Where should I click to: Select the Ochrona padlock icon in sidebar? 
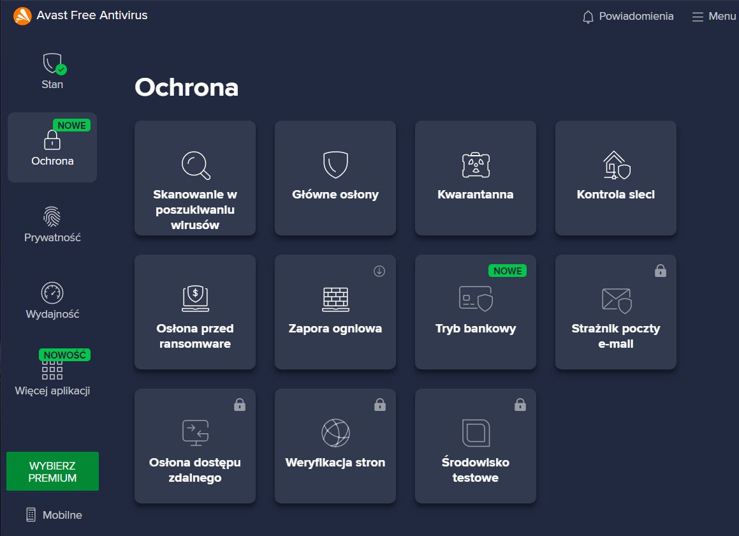(52, 140)
